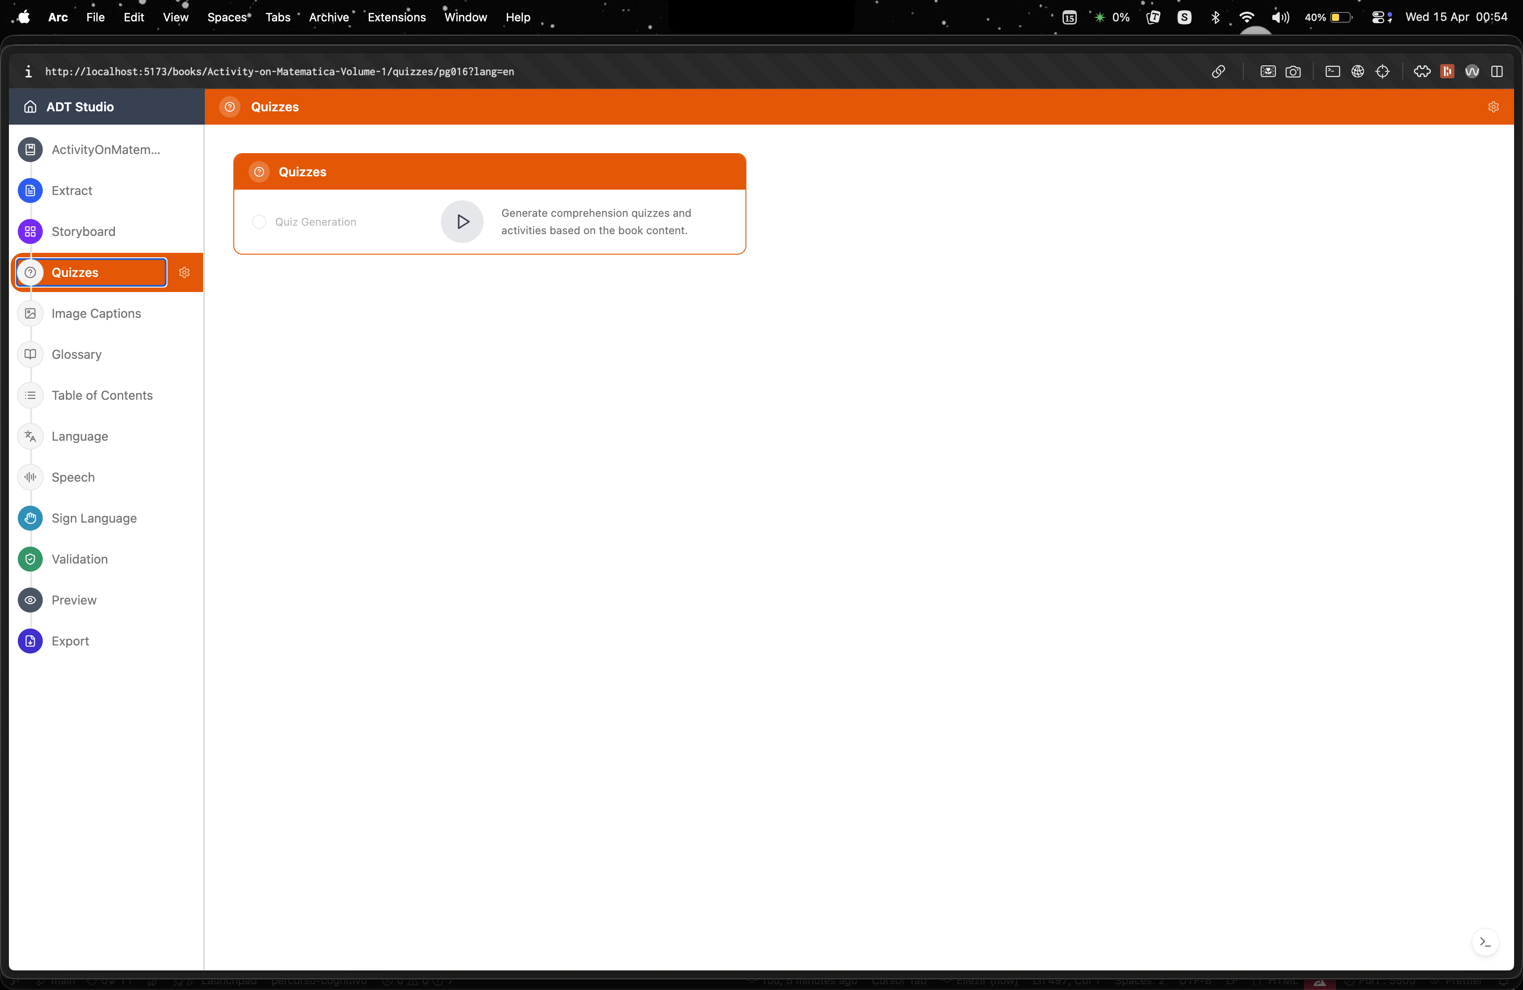The width and height of the screenshot is (1523, 990).
Task: Open the Arc File menu
Action: [95, 17]
